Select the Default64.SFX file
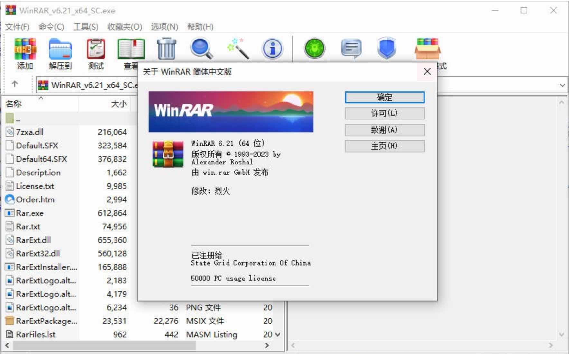Image resolution: width=569 pixels, height=354 pixels. tap(42, 159)
